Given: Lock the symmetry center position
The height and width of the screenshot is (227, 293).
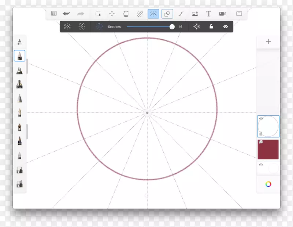Looking at the screenshot, I should 211,26.
